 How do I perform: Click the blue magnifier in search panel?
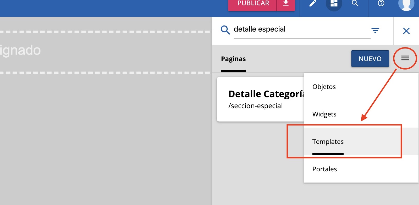point(225,30)
